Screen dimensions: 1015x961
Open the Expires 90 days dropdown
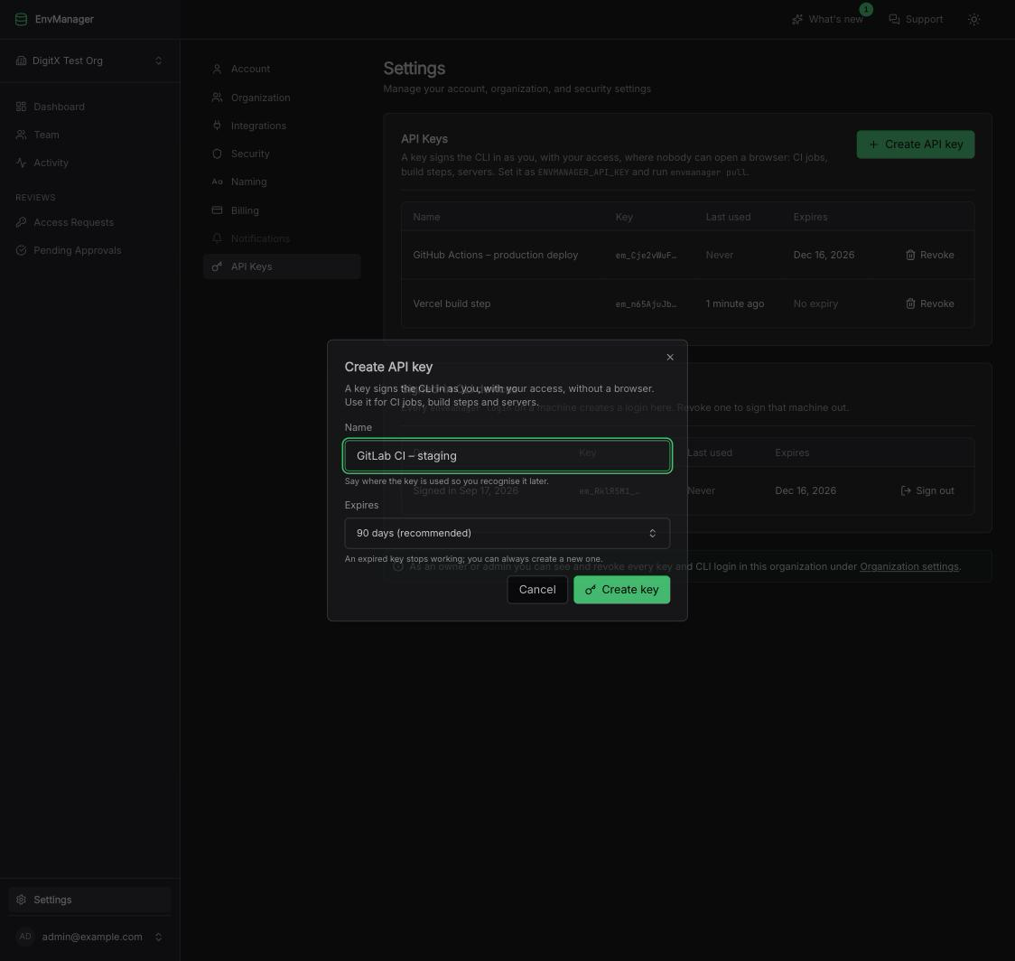point(507,533)
